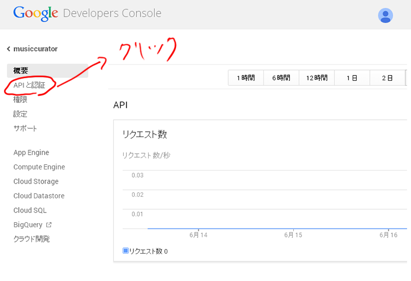This screenshot has width=411, height=281.
Task: Select the 6 時間 time range
Action: coord(281,78)
